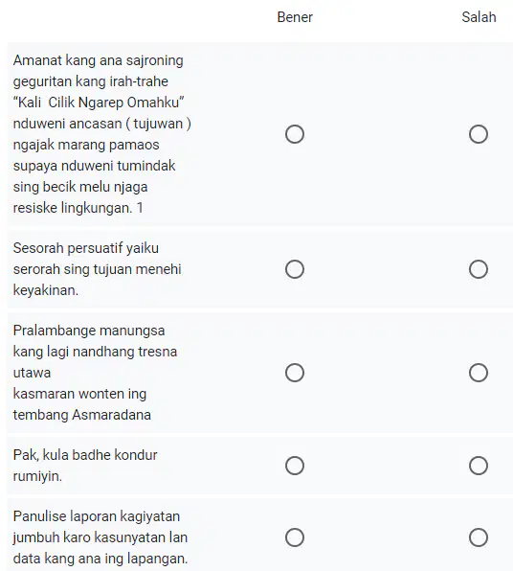Click the Bener column header
Viewport: 513px width, 571px height.
pos(295,17)
